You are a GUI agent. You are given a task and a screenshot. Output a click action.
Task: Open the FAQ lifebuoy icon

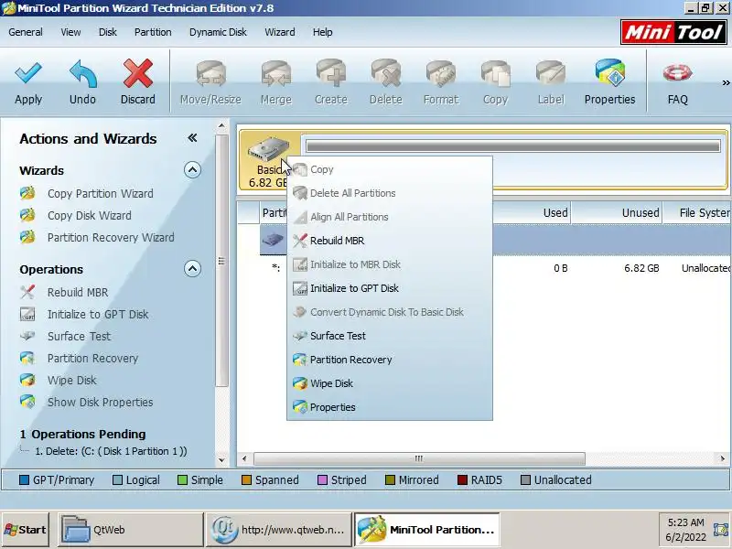coord(677,73)
